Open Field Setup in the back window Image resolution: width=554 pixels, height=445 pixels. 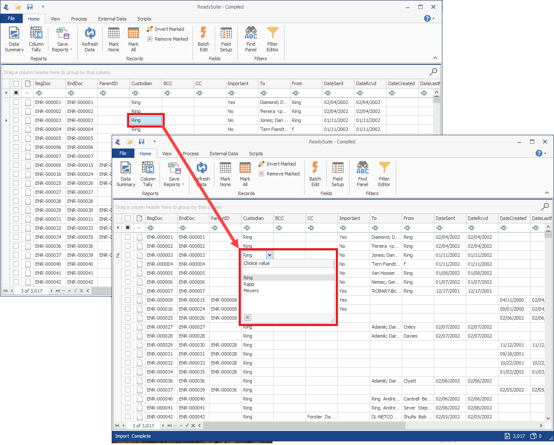point(226,39)
